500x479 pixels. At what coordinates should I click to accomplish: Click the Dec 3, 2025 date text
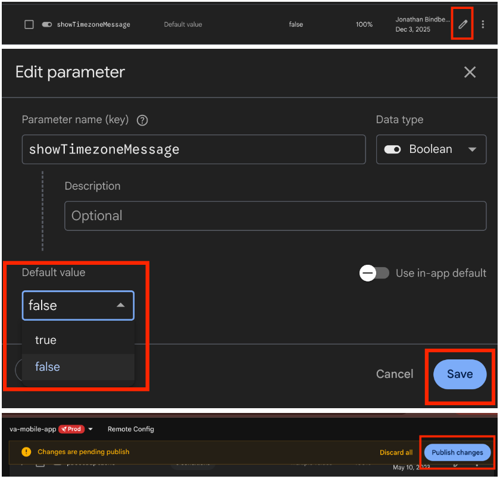click(x=413, y=29)
